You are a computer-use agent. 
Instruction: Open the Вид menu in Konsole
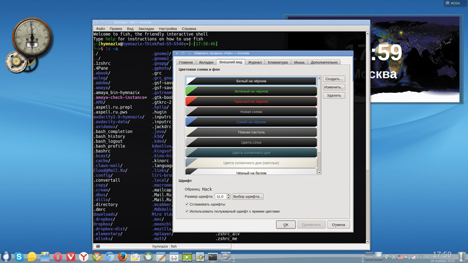click(x=130, y=29)
